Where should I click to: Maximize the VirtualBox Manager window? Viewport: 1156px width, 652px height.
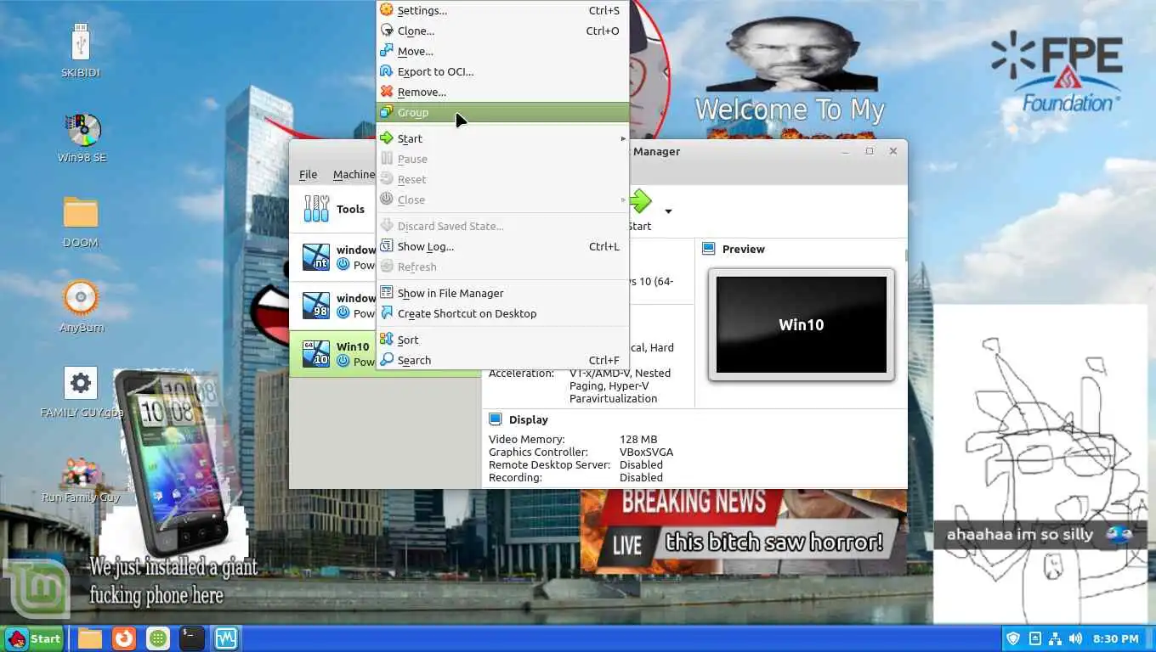tap(870, 151)
